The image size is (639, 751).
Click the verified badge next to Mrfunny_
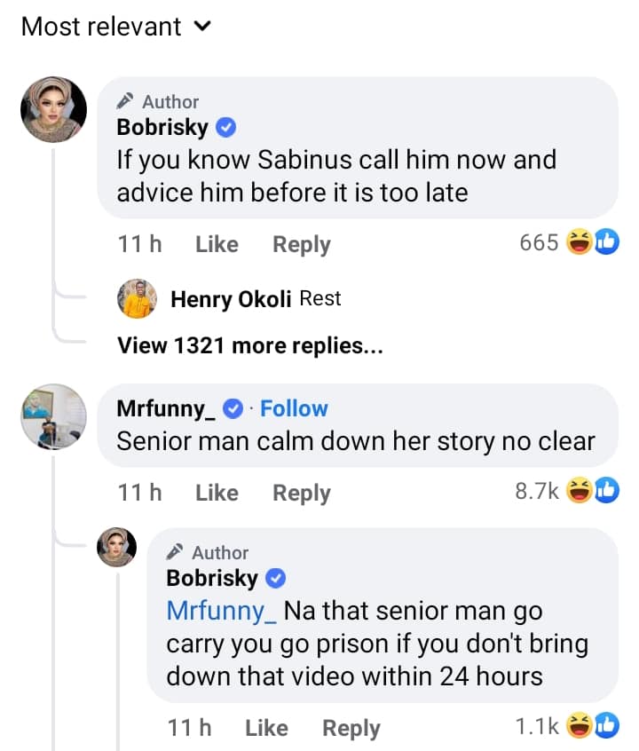click(x=233, y=409)
